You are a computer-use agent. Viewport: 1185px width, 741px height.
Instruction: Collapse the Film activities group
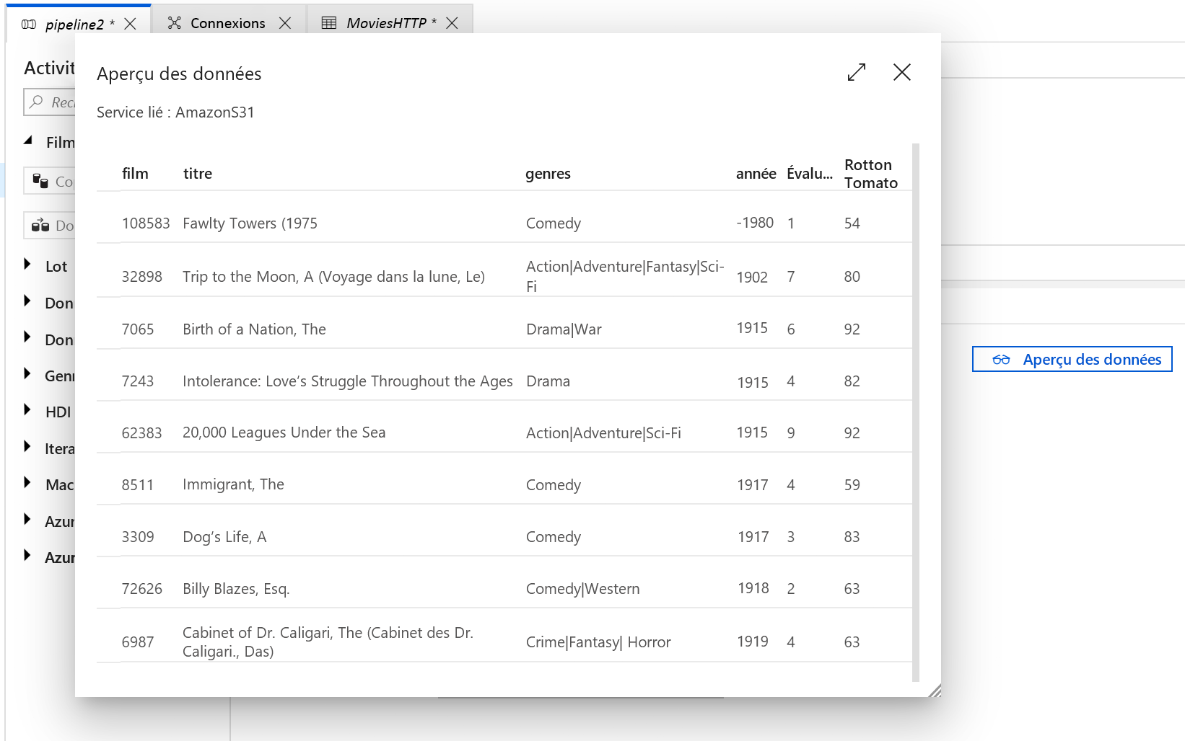28,141
